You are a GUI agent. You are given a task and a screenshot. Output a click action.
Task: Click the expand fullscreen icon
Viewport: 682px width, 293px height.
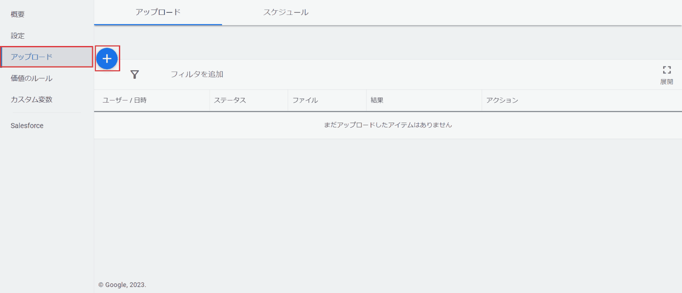[667, 70]
